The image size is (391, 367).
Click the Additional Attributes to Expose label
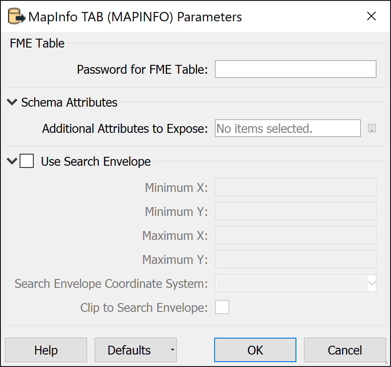[125, 129]
